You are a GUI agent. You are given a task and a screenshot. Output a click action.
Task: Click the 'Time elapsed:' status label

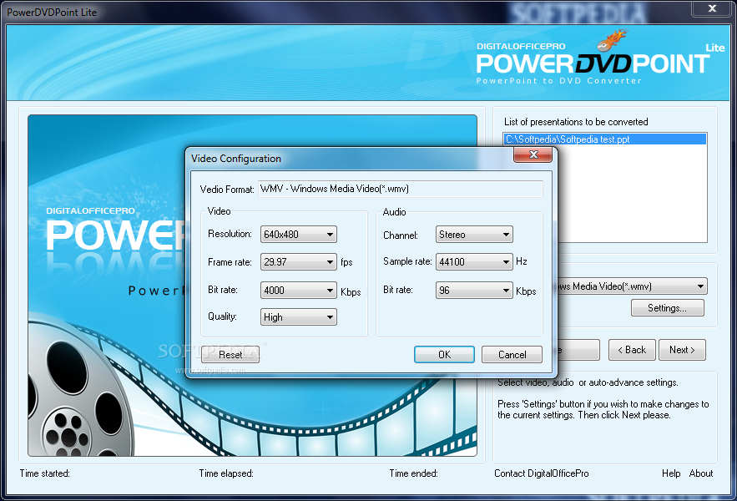226,473
